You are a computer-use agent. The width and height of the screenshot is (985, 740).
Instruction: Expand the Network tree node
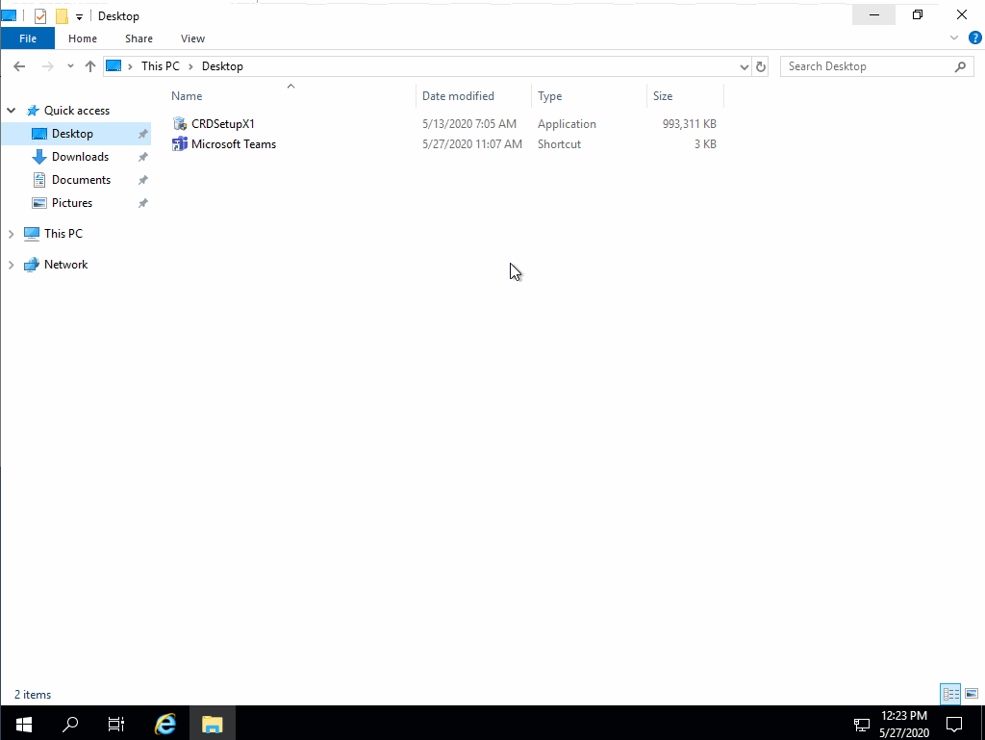11,264
